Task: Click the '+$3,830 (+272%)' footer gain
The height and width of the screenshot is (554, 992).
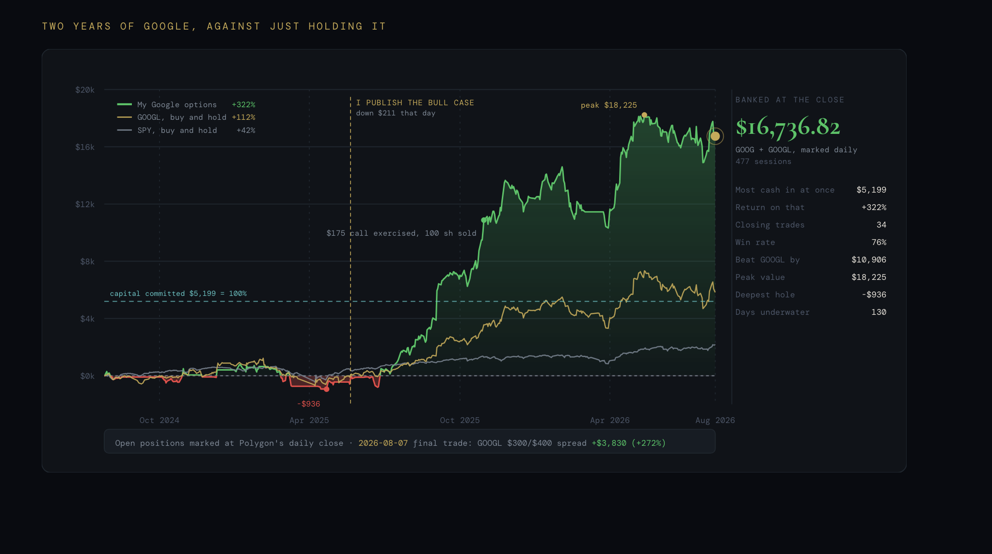Action: [x=629, y=443]
